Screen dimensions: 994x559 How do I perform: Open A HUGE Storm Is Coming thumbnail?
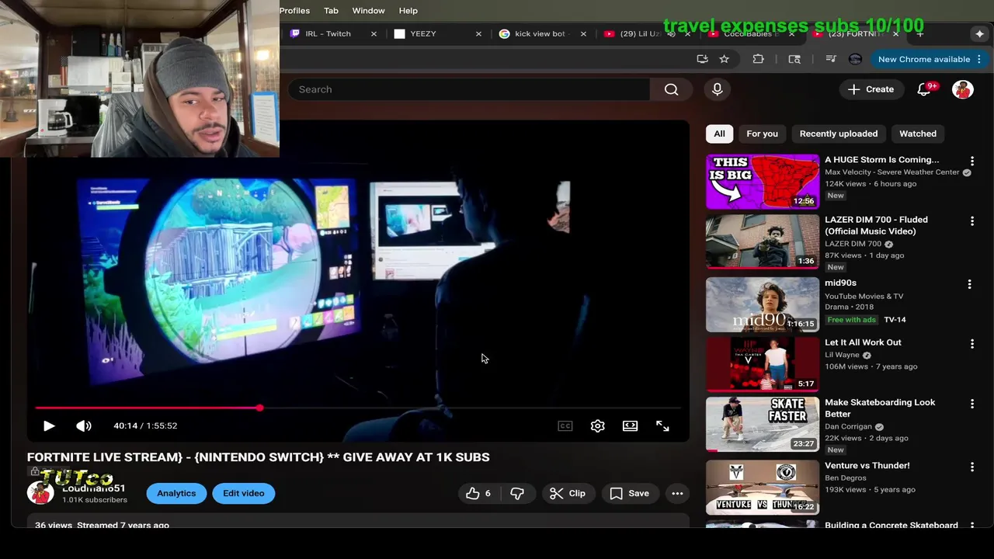point(762,182)
